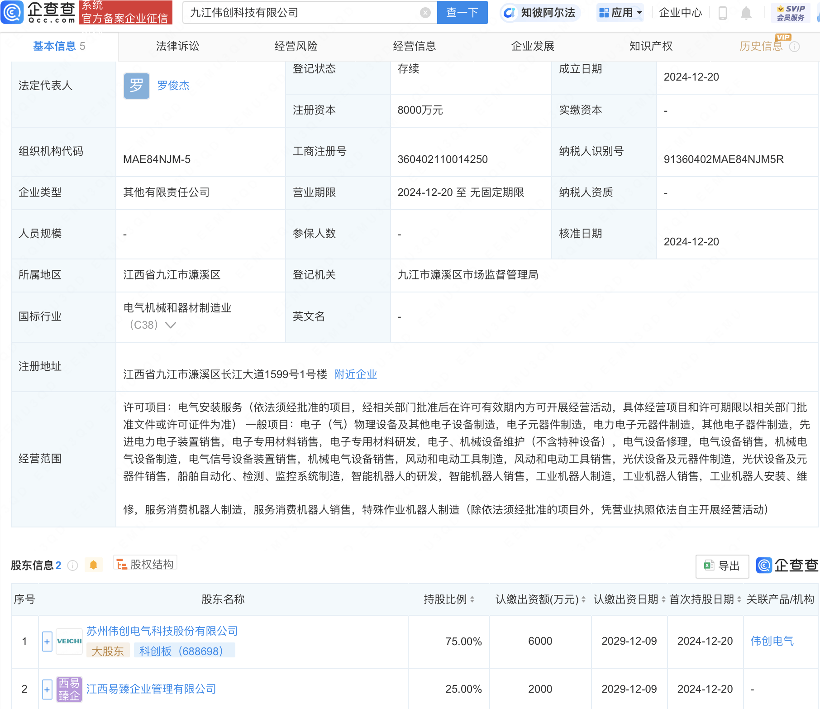Select registered capital 8000万元
Viewport: 820px width, 709px height.
[x=420, y=110]
